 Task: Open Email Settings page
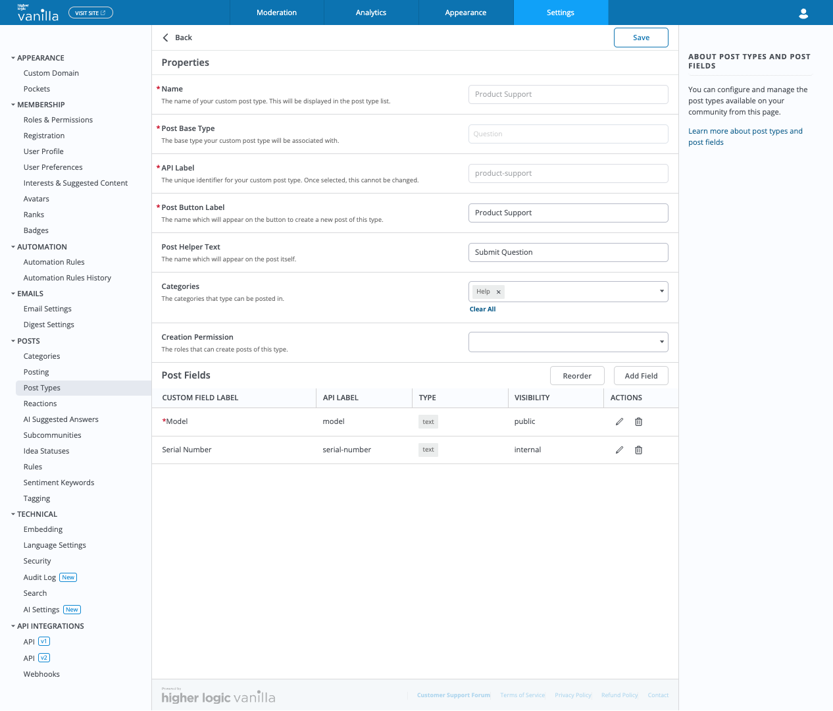[47, 309]
